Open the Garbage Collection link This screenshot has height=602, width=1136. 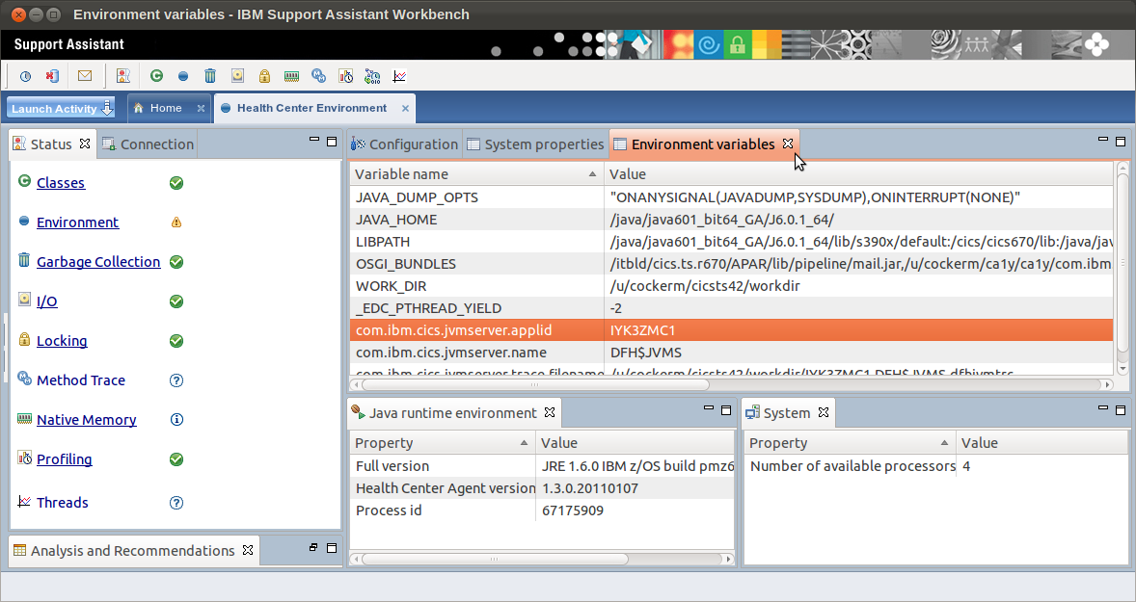coord(98,262)
